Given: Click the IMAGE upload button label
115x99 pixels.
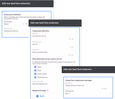Looking at the screenshot, I should pos(42,96).
